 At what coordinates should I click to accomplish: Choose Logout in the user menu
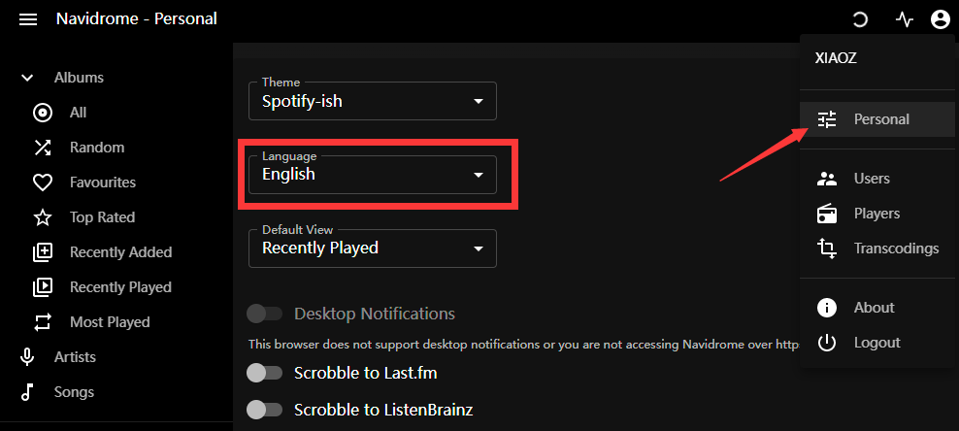click(x=877, y=343)
